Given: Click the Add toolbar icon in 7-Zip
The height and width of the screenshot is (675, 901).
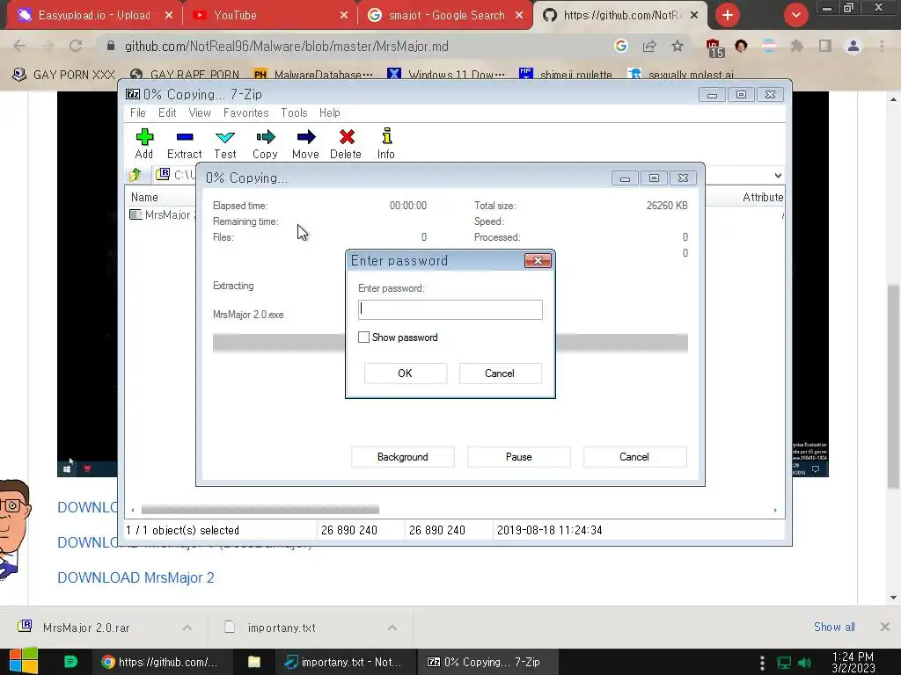Looking at the screenshot, I should click(144, 143).
